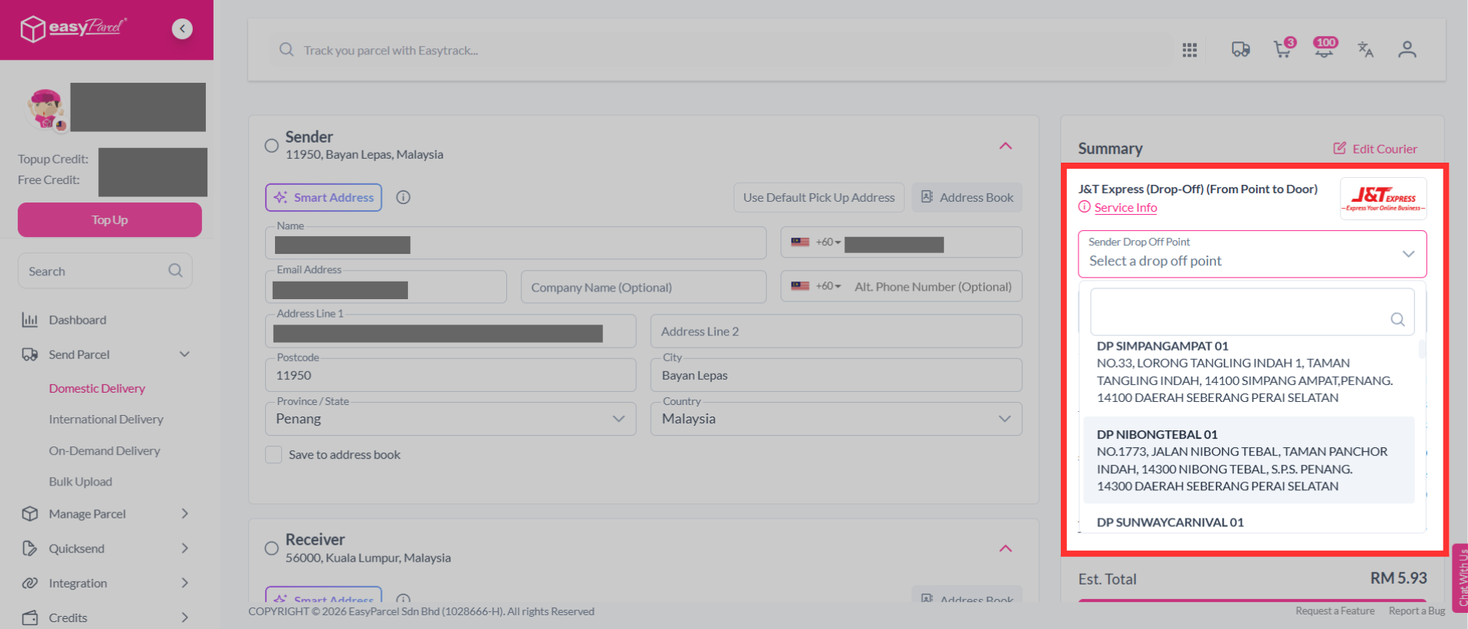
Task: Open the Dashboard page
Action: pyautogui.click(x=78, y=320)
